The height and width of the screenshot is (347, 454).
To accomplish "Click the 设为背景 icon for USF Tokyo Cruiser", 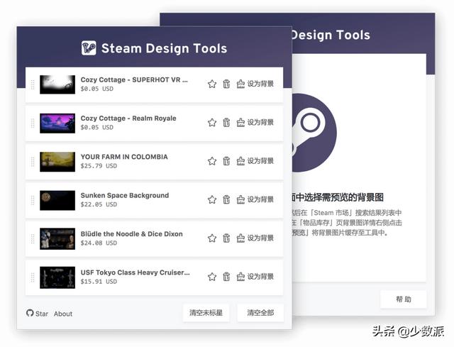I will pos(240,276).
